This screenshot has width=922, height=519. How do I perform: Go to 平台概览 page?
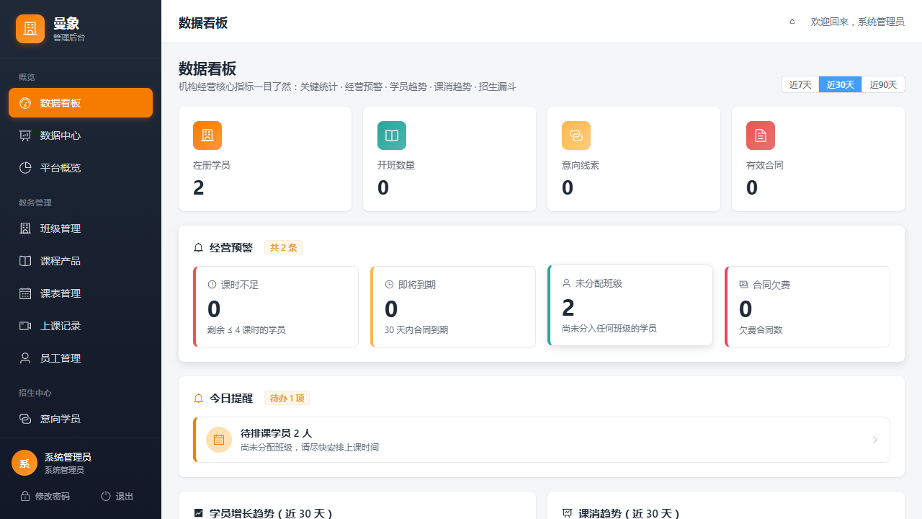click(81, 168)
